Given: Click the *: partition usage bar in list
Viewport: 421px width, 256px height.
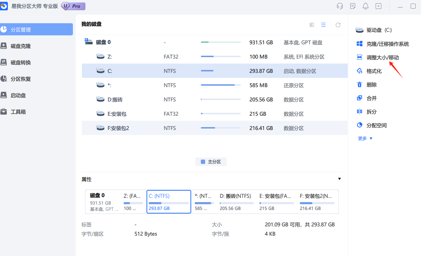Looking at the screenshot, I should click(x=221, y=85).
